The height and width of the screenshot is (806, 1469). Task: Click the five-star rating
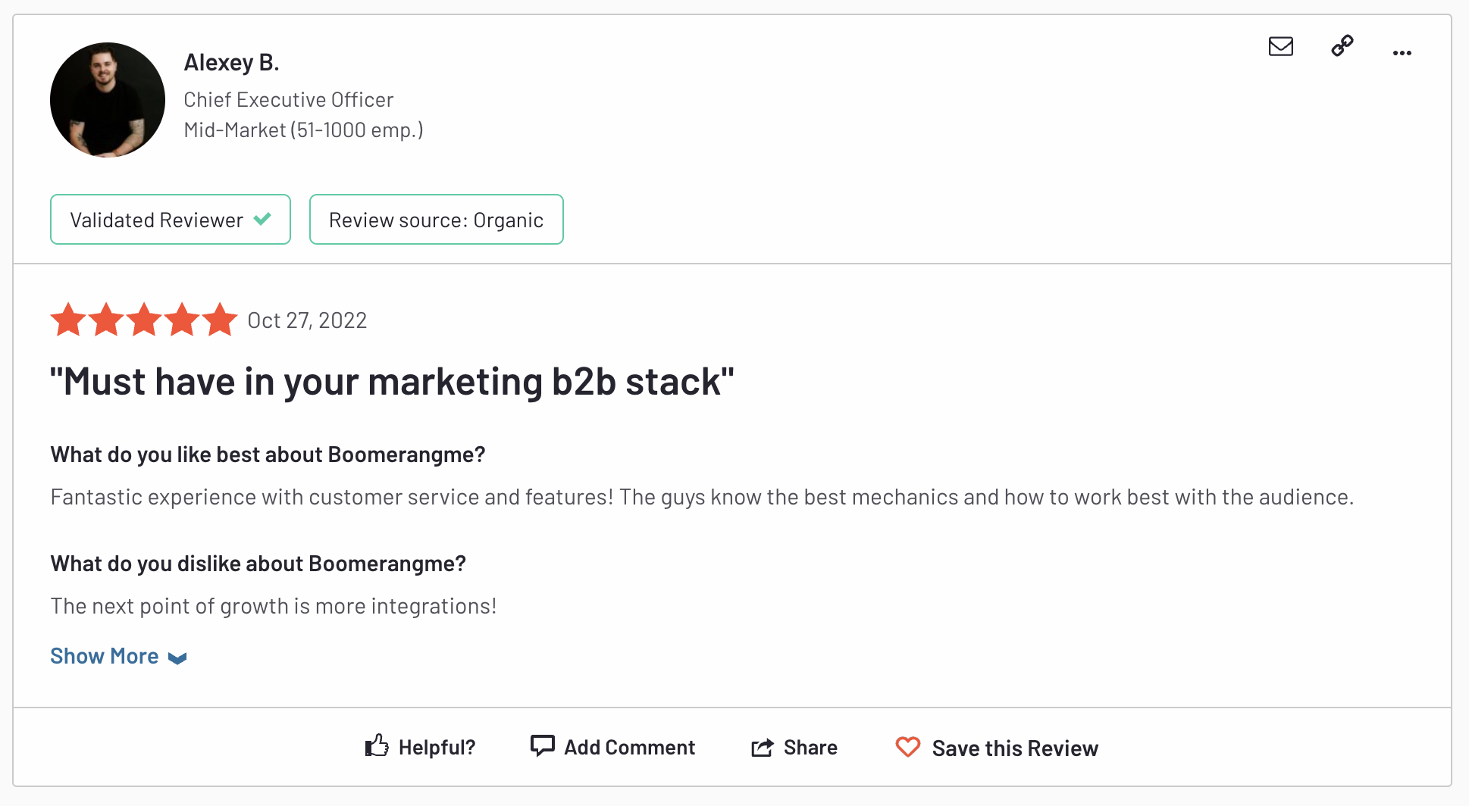pos(144,320)
